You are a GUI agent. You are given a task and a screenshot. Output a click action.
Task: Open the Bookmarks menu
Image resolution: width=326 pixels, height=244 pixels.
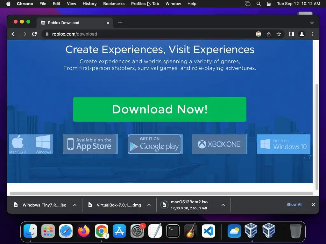[x=114, y=4]
